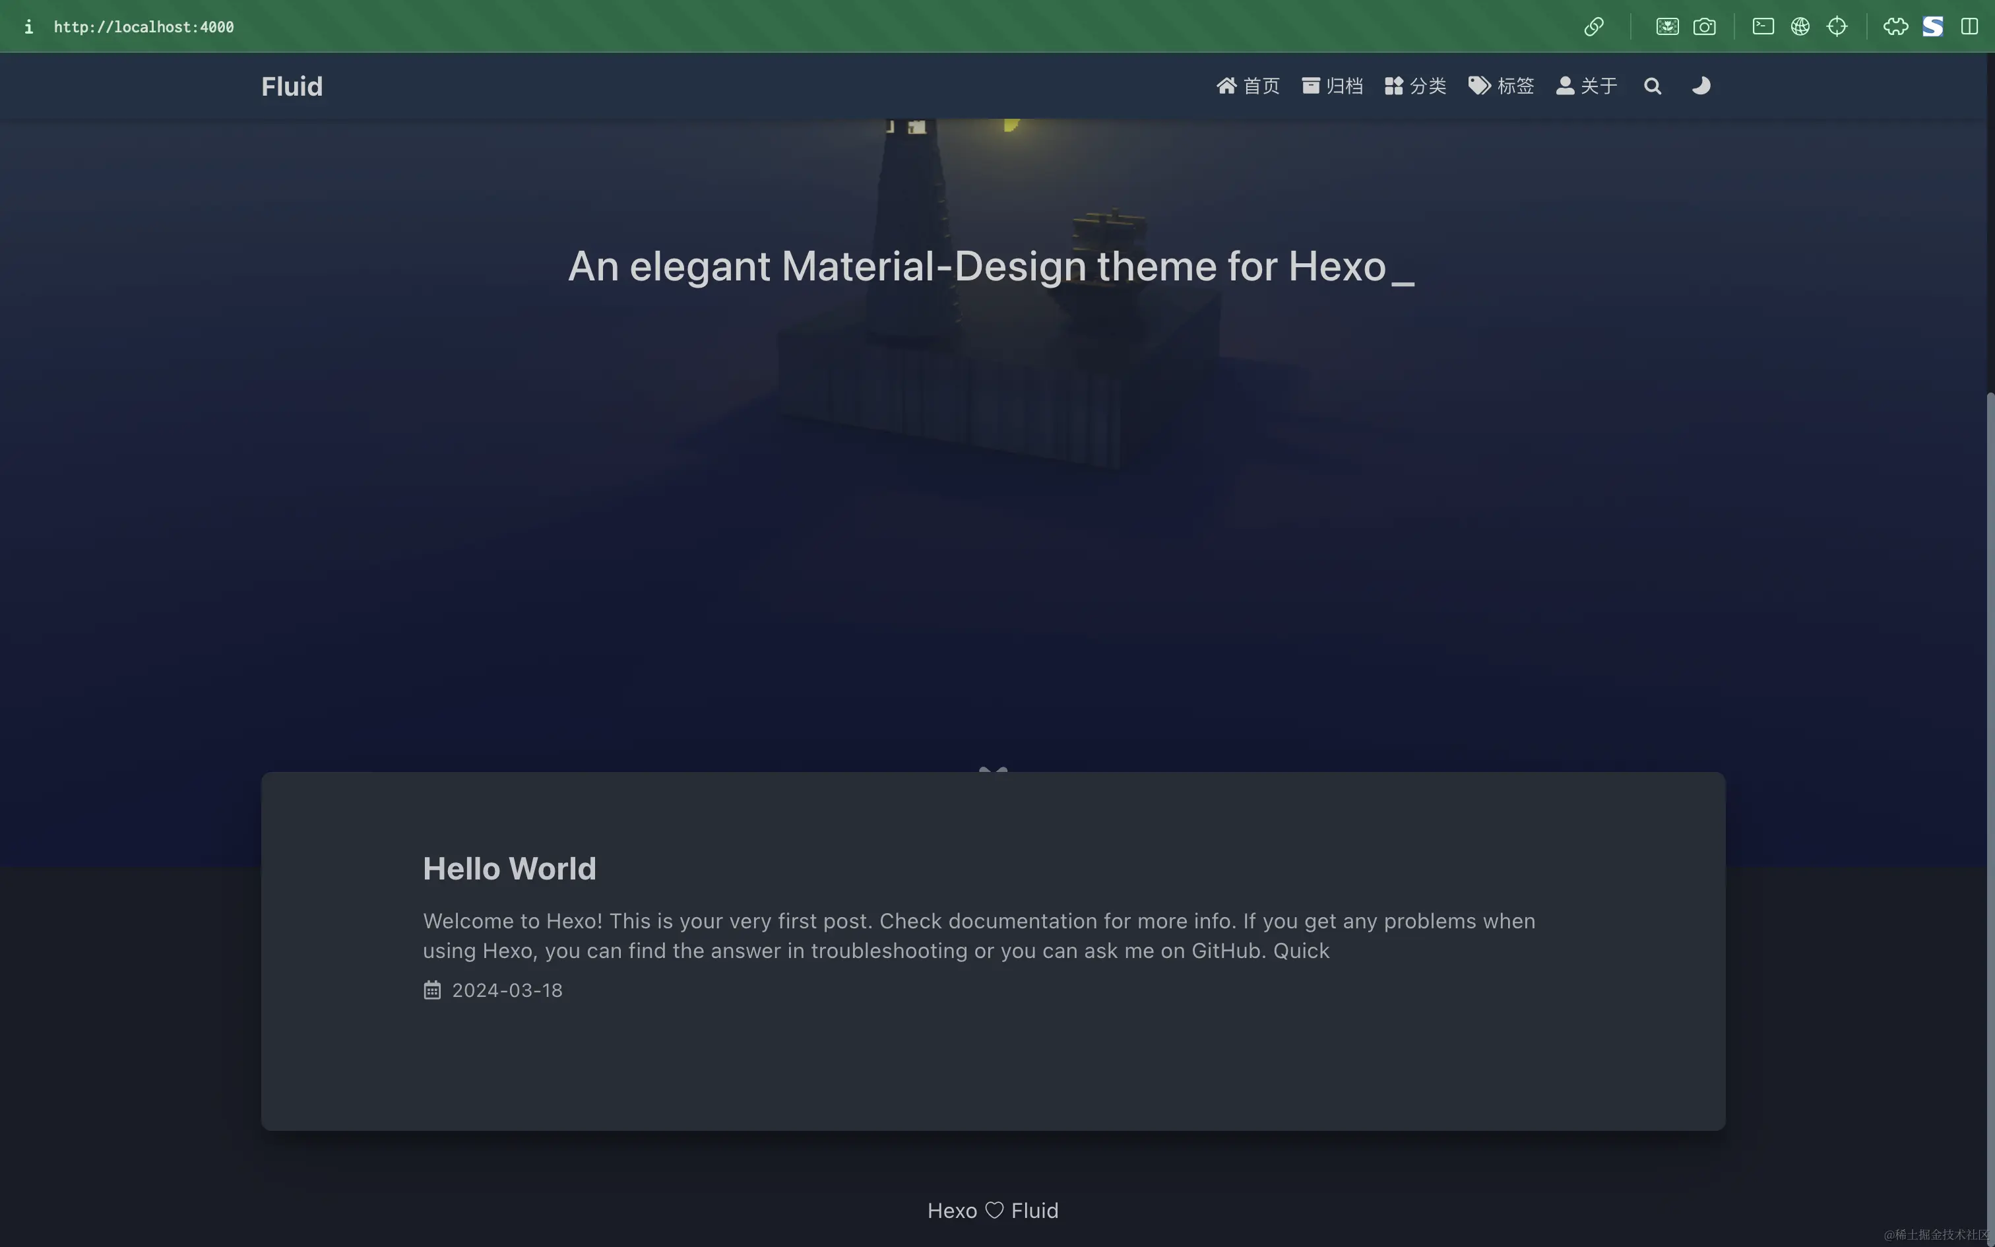Click the globe network icon
Image resolution: width=1995 pixels, height=1247 pixels.
tap(1800, 26)
